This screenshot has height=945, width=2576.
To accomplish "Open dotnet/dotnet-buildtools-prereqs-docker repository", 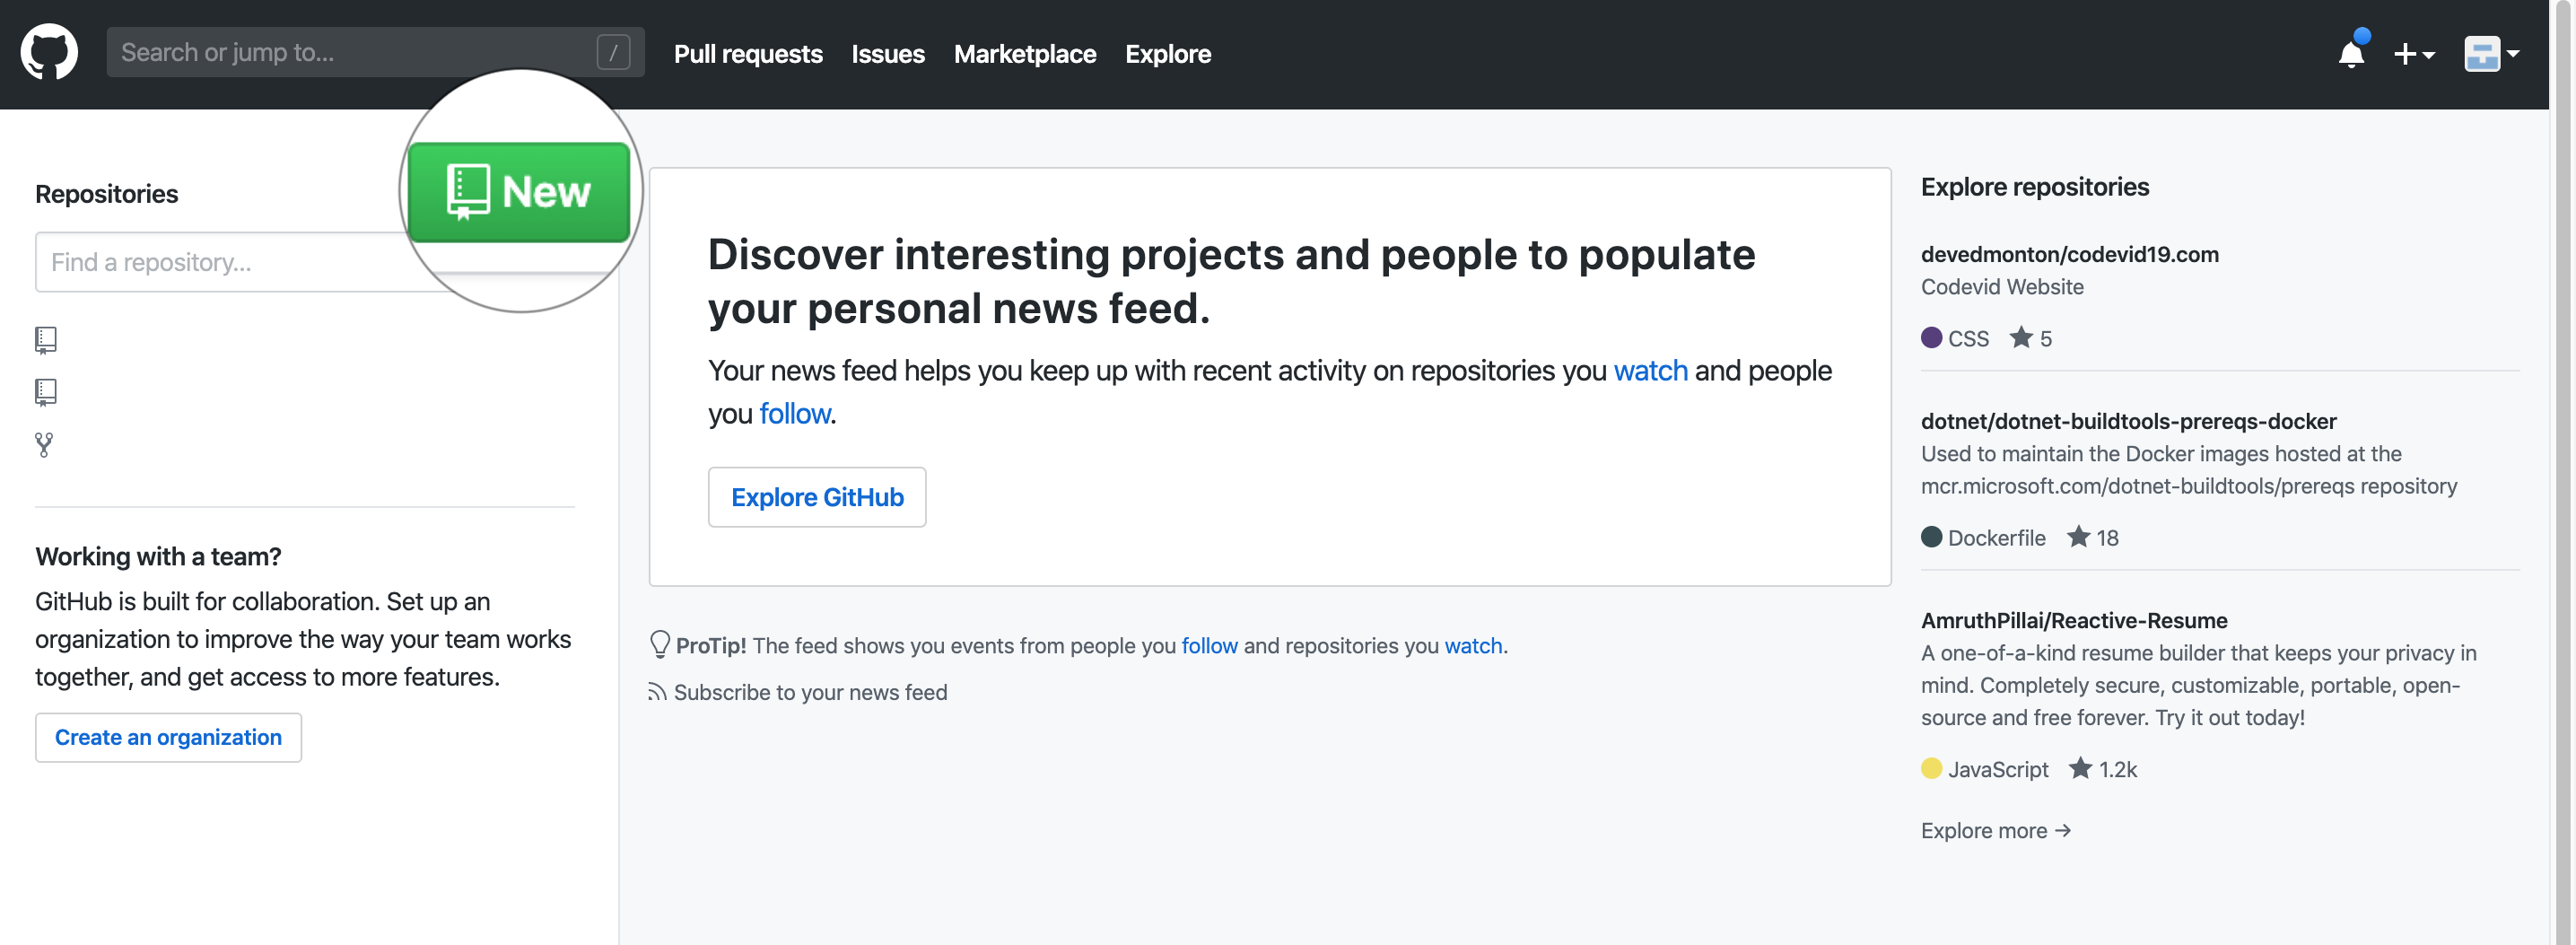I will (2128, 421).
